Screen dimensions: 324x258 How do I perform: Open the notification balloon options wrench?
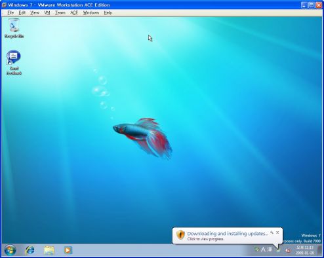[272, 232]
